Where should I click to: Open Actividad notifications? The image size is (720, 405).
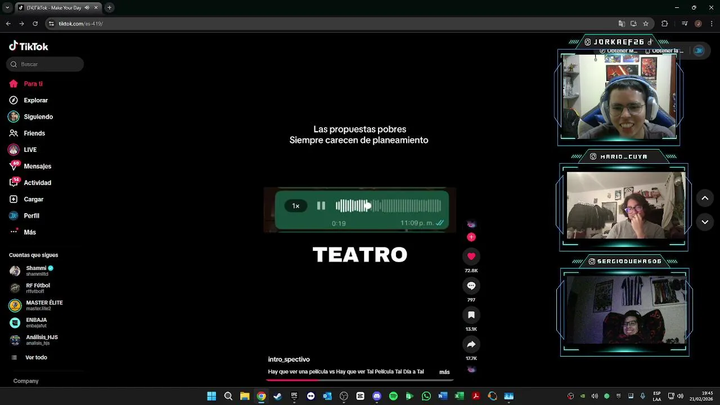[30, 183]
